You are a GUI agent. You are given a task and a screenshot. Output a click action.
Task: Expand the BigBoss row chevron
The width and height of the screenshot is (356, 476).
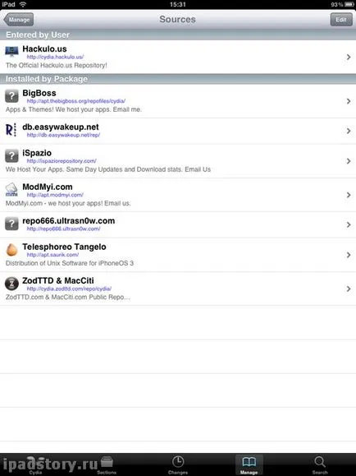point(349,101)
